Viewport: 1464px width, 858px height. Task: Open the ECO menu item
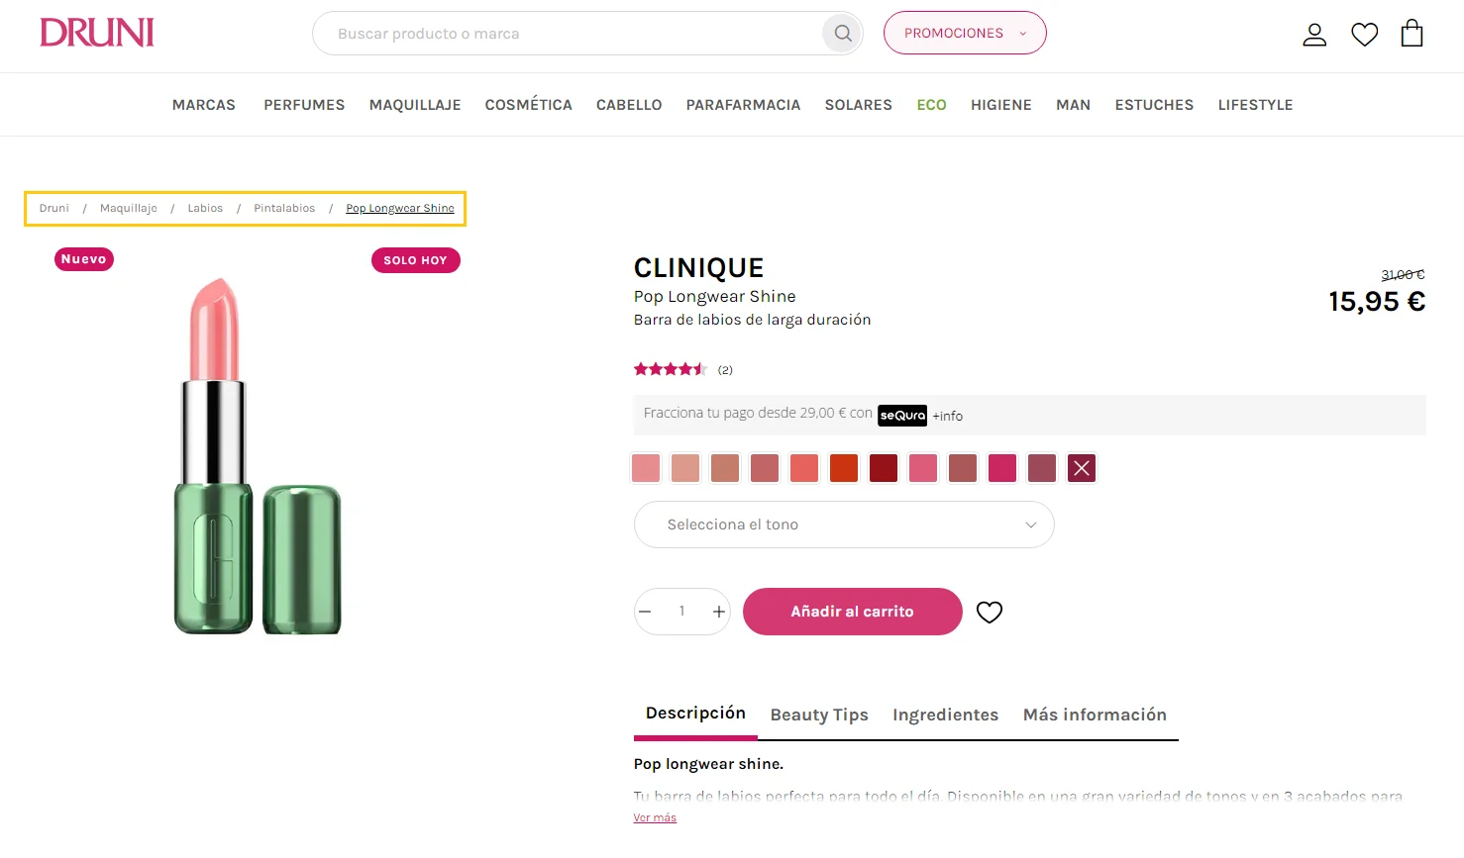point(930,104)
